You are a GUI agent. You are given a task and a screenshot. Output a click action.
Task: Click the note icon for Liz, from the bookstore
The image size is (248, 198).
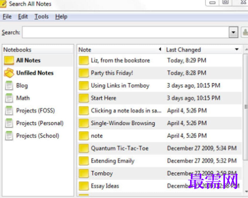tap(84, 60)
